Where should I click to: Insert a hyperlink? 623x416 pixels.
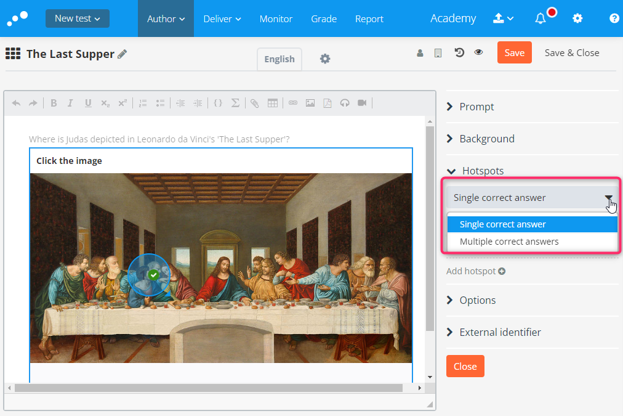pos(293,103)
